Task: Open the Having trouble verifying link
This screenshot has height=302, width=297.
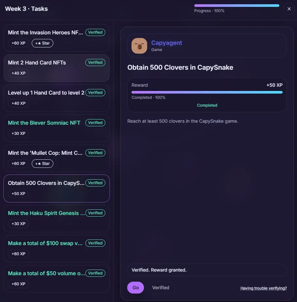Action: (264, 288)
